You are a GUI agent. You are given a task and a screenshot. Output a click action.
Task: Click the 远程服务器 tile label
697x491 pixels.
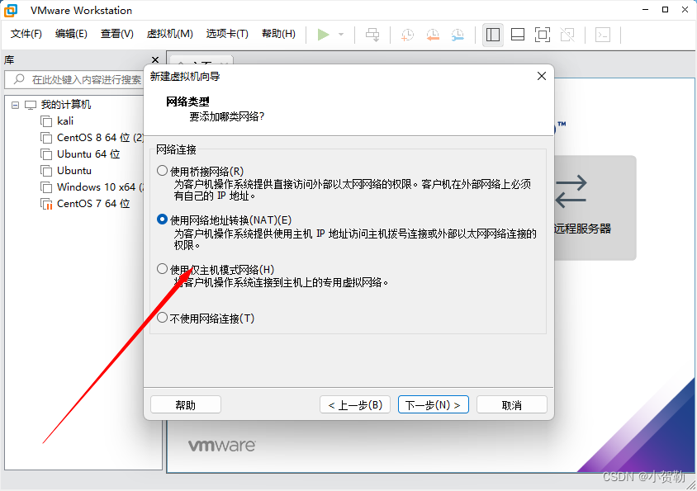tap(582, 229)
